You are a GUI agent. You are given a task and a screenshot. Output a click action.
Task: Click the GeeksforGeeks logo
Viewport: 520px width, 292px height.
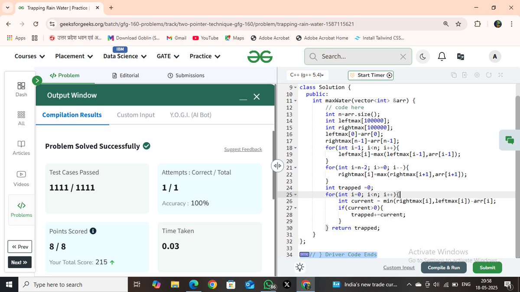[x=260, y=56]
